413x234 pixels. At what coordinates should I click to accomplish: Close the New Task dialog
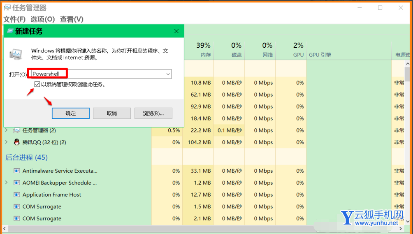(x=176, y=31)
